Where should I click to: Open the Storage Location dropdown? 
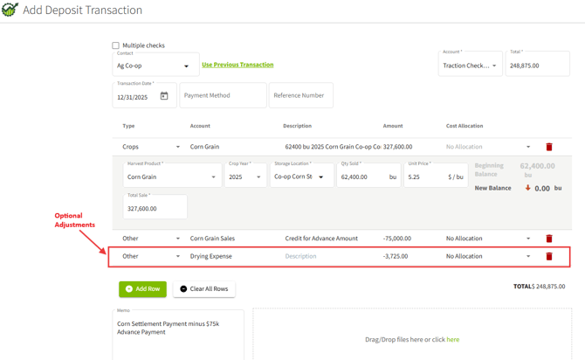coord(321,177)
